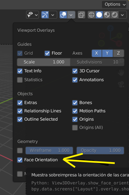Viewport: 129px width, 195px height.
Task: Enable the Origins (All) checkbox
Action: pyautogui.click(x=75, y=128)
